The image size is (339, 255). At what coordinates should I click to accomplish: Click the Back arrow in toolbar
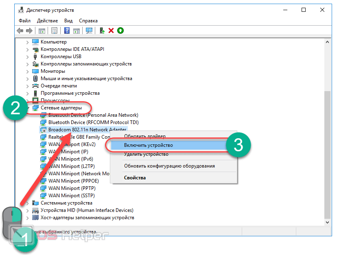pyautogui.click(x=20, y=31)
